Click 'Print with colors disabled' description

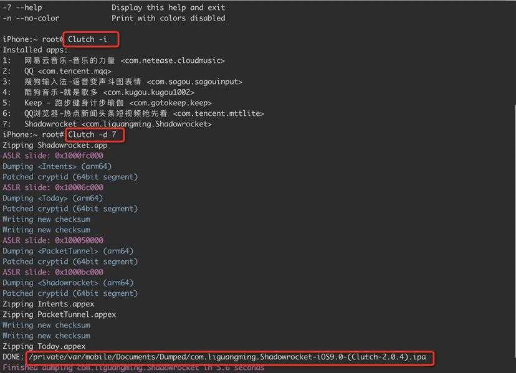pyautogui.click(x=168, y=18)
